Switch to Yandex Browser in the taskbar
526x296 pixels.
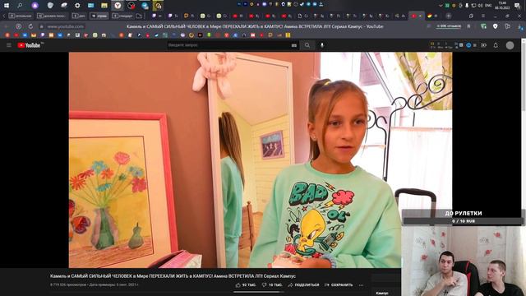pyautogui.click(x=118, y=6)
